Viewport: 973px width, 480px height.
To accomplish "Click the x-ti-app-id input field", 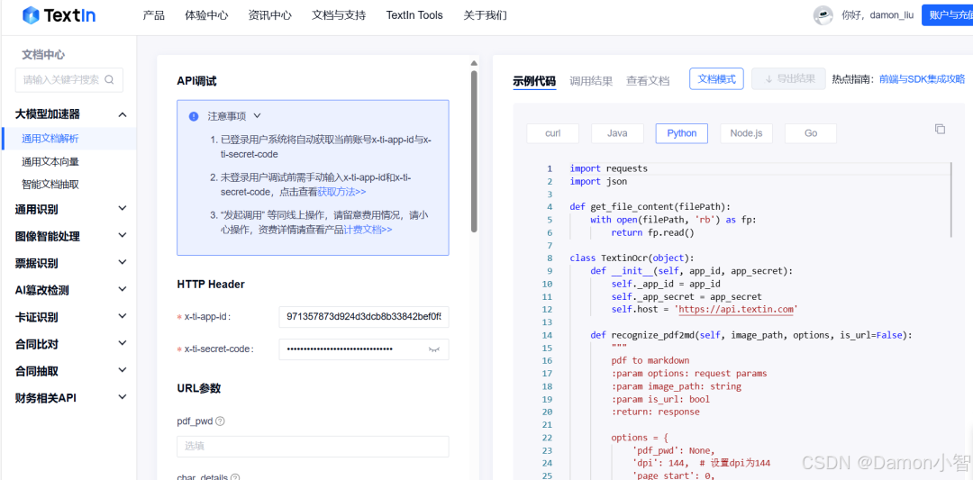I will 364,317.
